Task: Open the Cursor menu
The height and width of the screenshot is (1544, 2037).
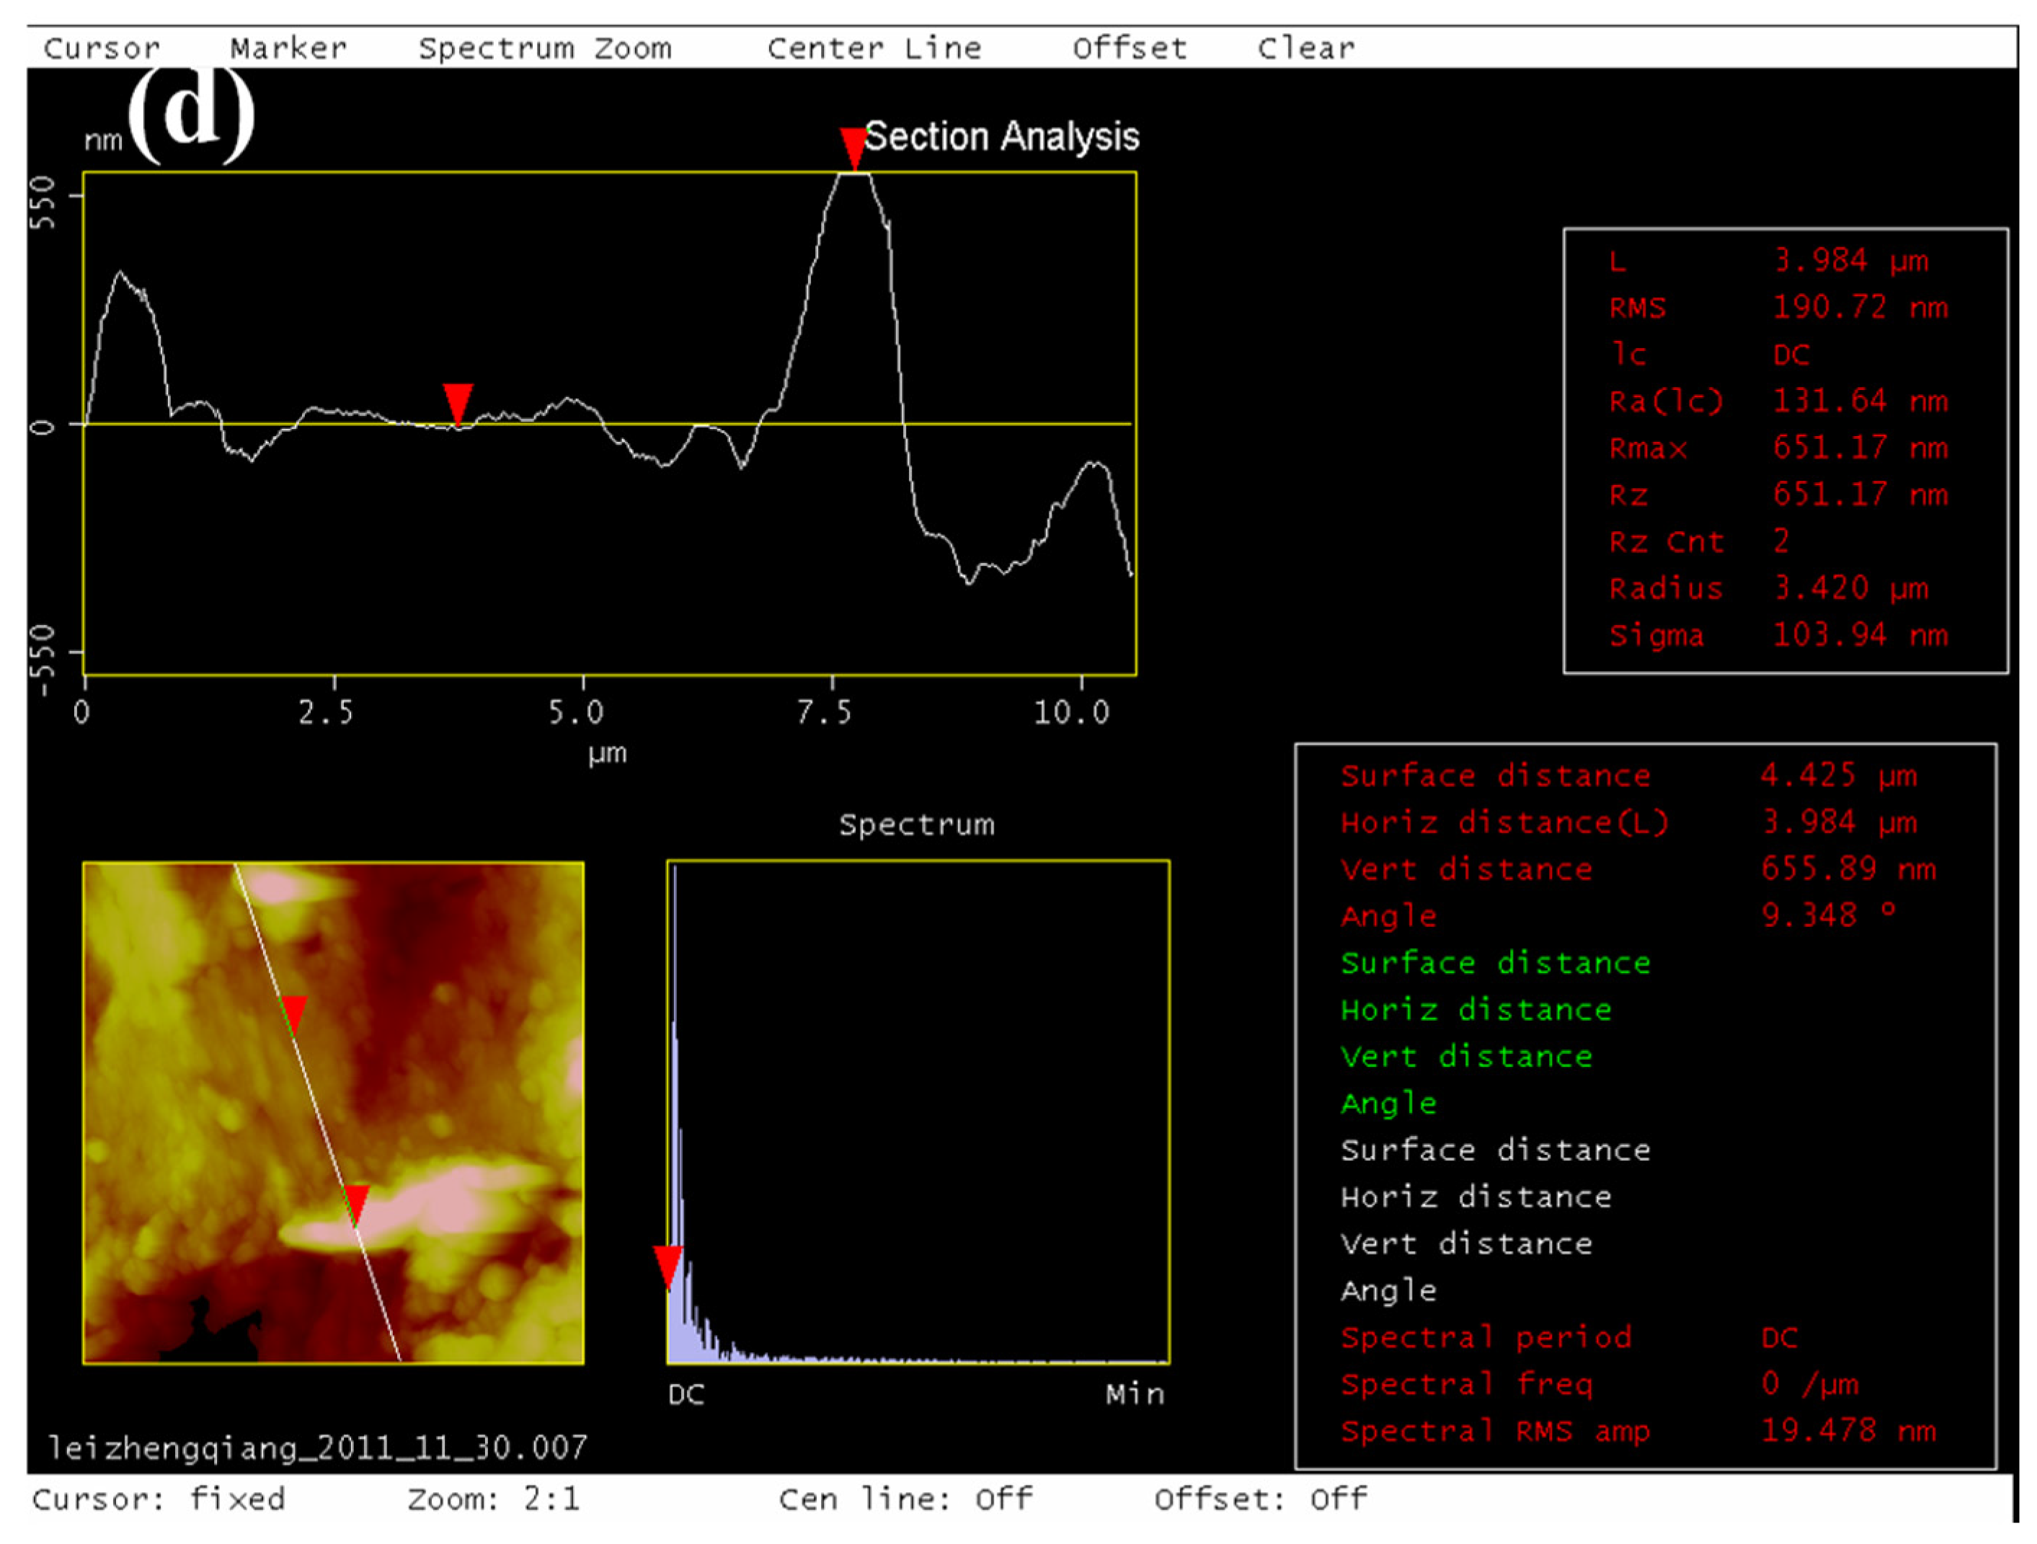Action: coord(102,48)
